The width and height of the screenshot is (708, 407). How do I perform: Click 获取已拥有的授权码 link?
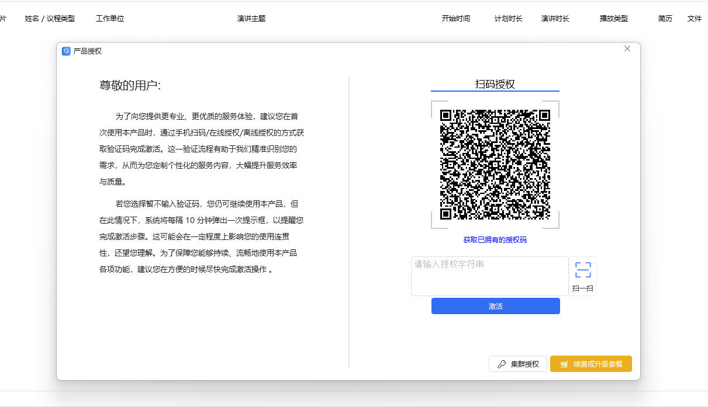point(495,240)
